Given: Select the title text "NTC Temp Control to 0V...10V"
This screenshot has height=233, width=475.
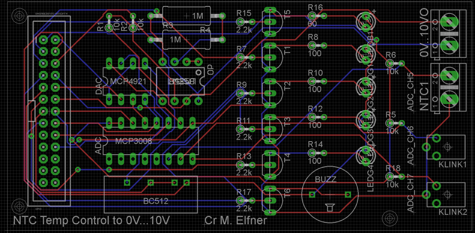Looking at the screenshot, I should click(92, 221).
